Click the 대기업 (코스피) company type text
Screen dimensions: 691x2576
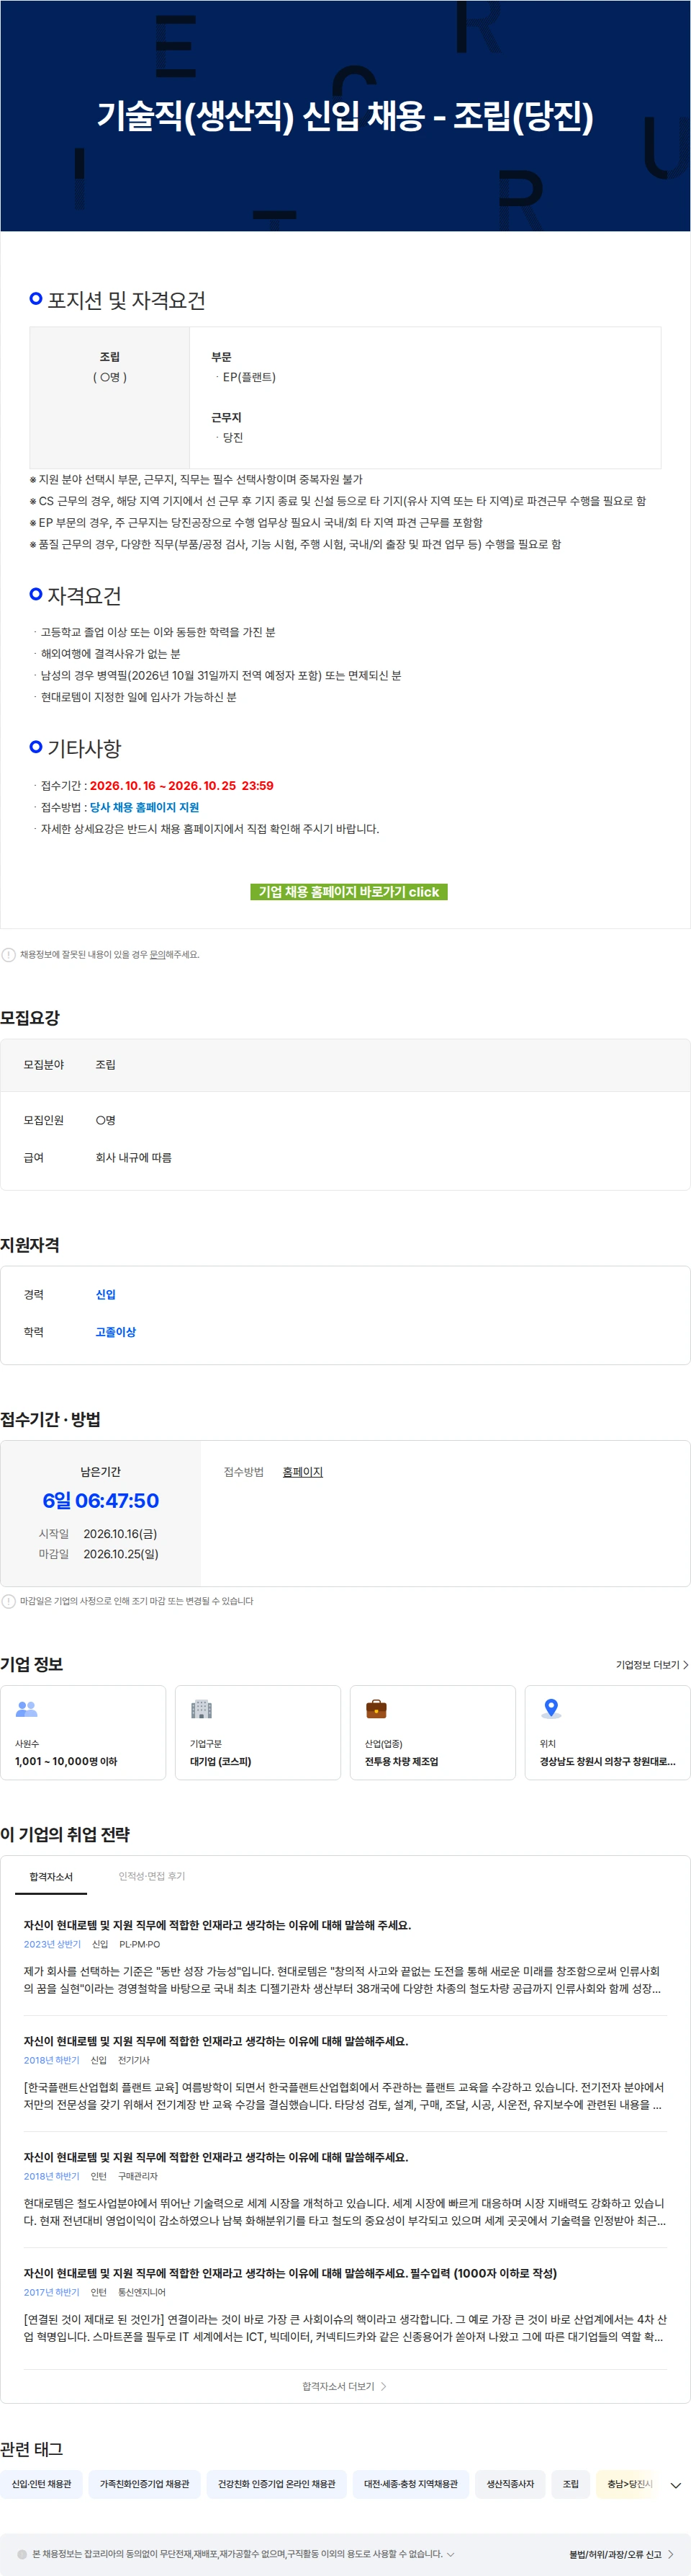click(221, 1762)
